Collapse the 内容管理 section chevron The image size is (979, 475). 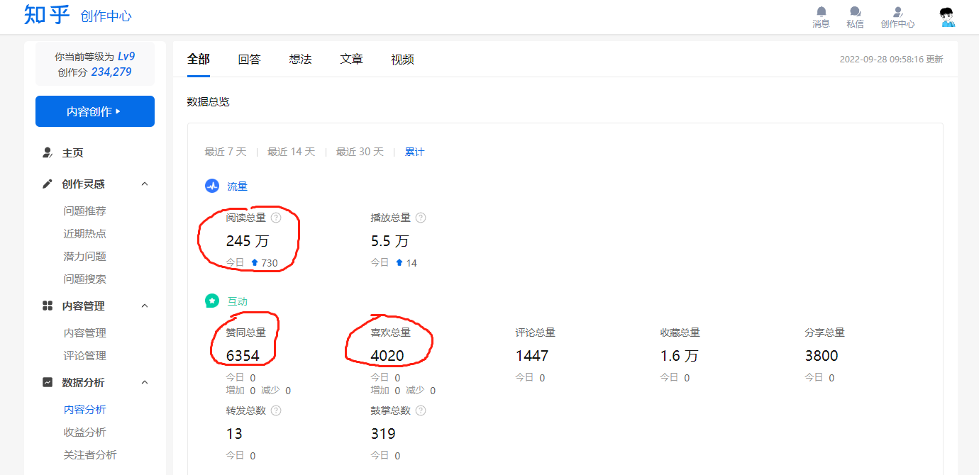click(x=145, y=306)
